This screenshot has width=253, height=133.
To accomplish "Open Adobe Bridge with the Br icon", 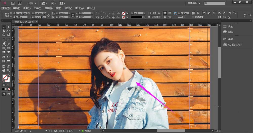I will (13, 3).
